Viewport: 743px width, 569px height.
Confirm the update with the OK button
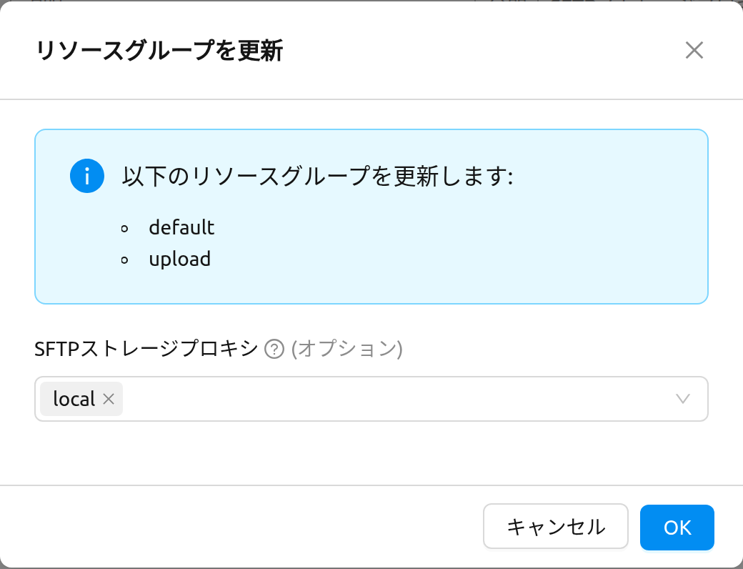[x=677, y=528]
